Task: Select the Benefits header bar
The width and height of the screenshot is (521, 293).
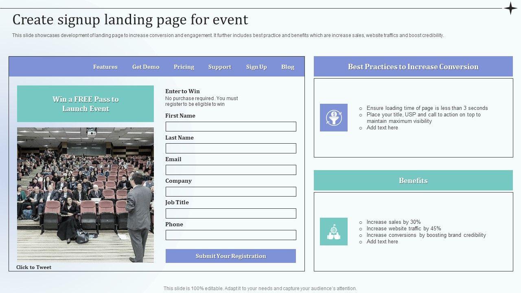Action: (413, 180)
